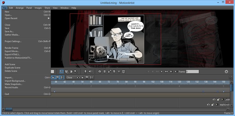235x116 pixels.
Task: Click the comic panel in the canvas
Action: tap(116, 39)
